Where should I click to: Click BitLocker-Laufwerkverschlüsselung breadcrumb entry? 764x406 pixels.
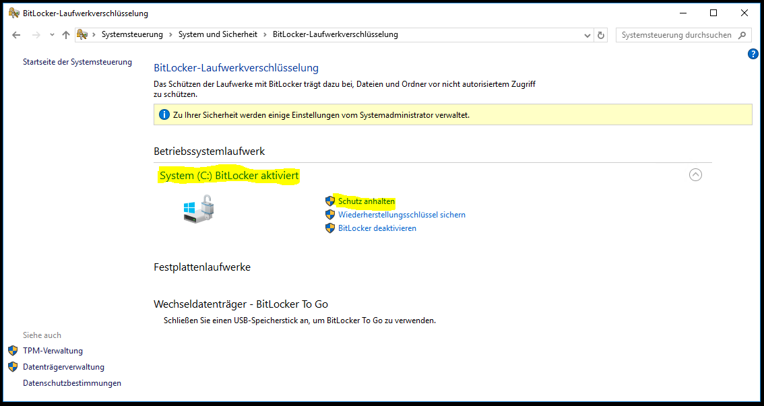tap(336, 34)
